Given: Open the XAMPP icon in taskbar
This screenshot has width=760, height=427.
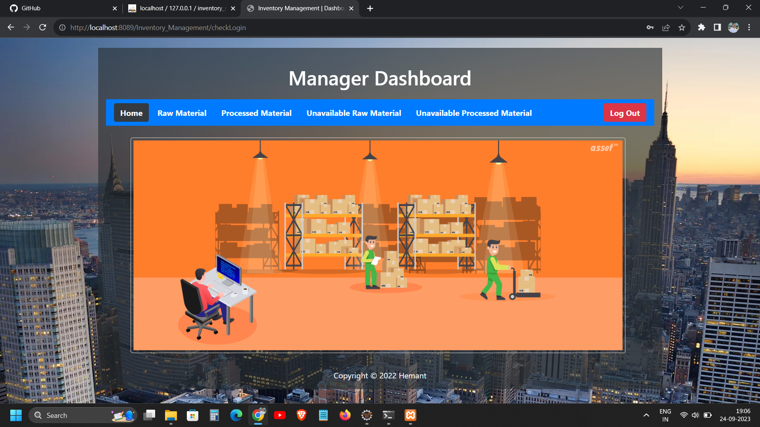Looking at the screenshot, I should 410,415.
